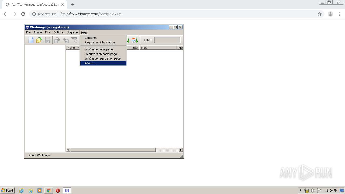Sort by the Type column header
This screenshot has width=345, height=194.
click(158, 48)
